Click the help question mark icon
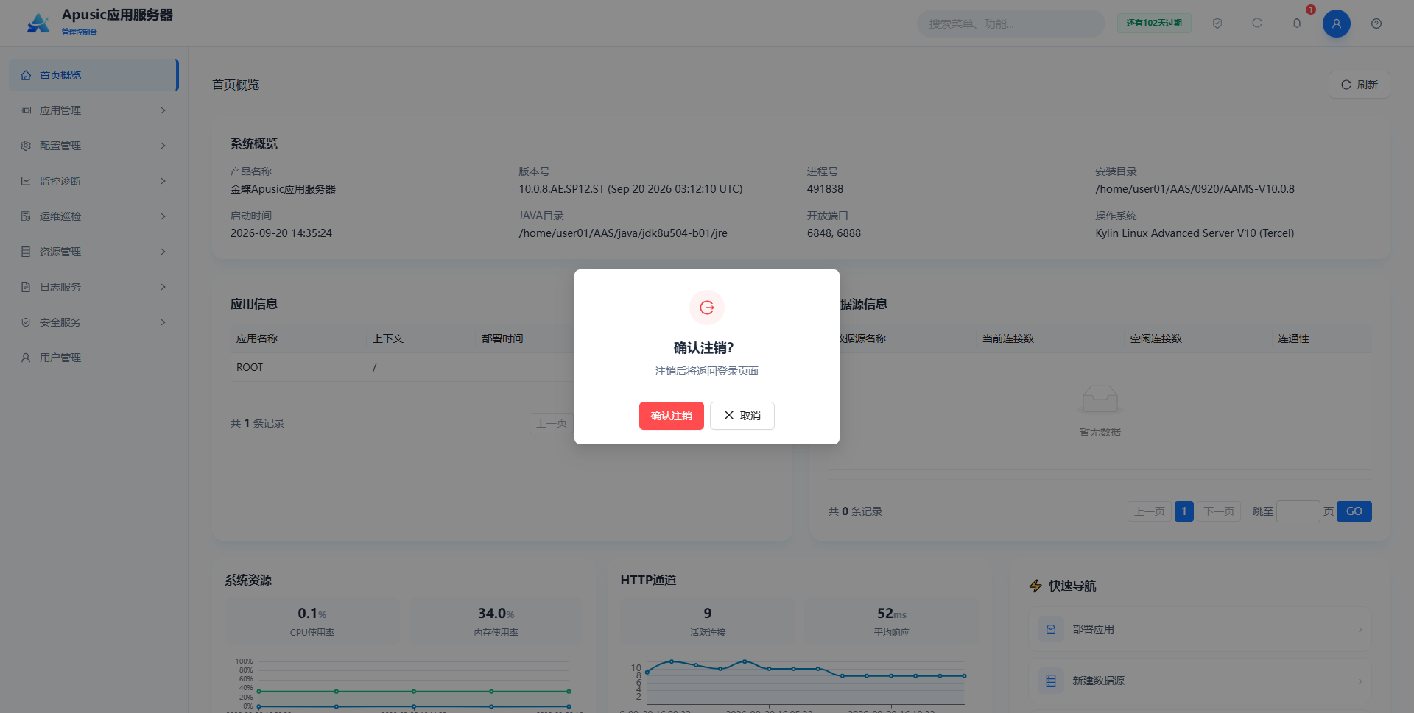 pos(1376,24)
